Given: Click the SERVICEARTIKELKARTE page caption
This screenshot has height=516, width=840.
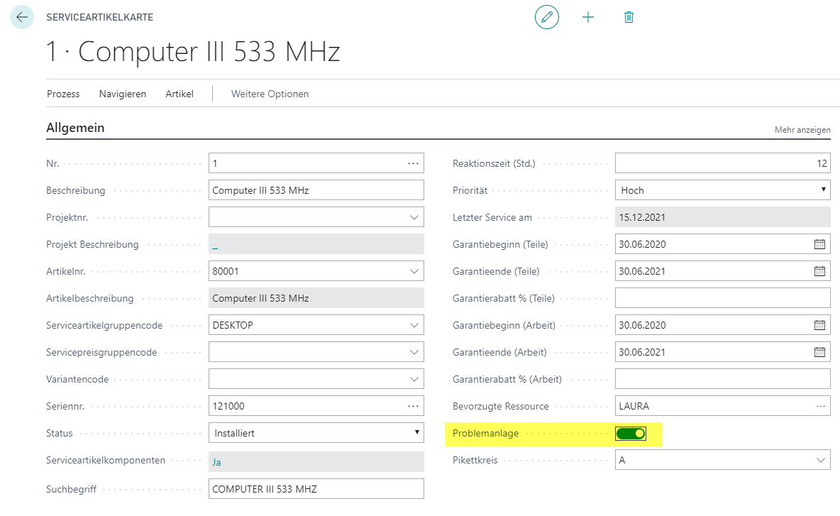Looking at the screenshot, I should (99, 17).
